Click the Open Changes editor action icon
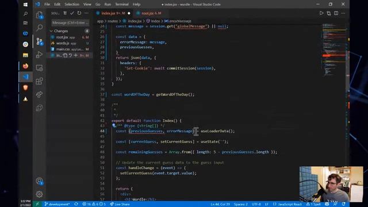 click(x=329, y=13)
